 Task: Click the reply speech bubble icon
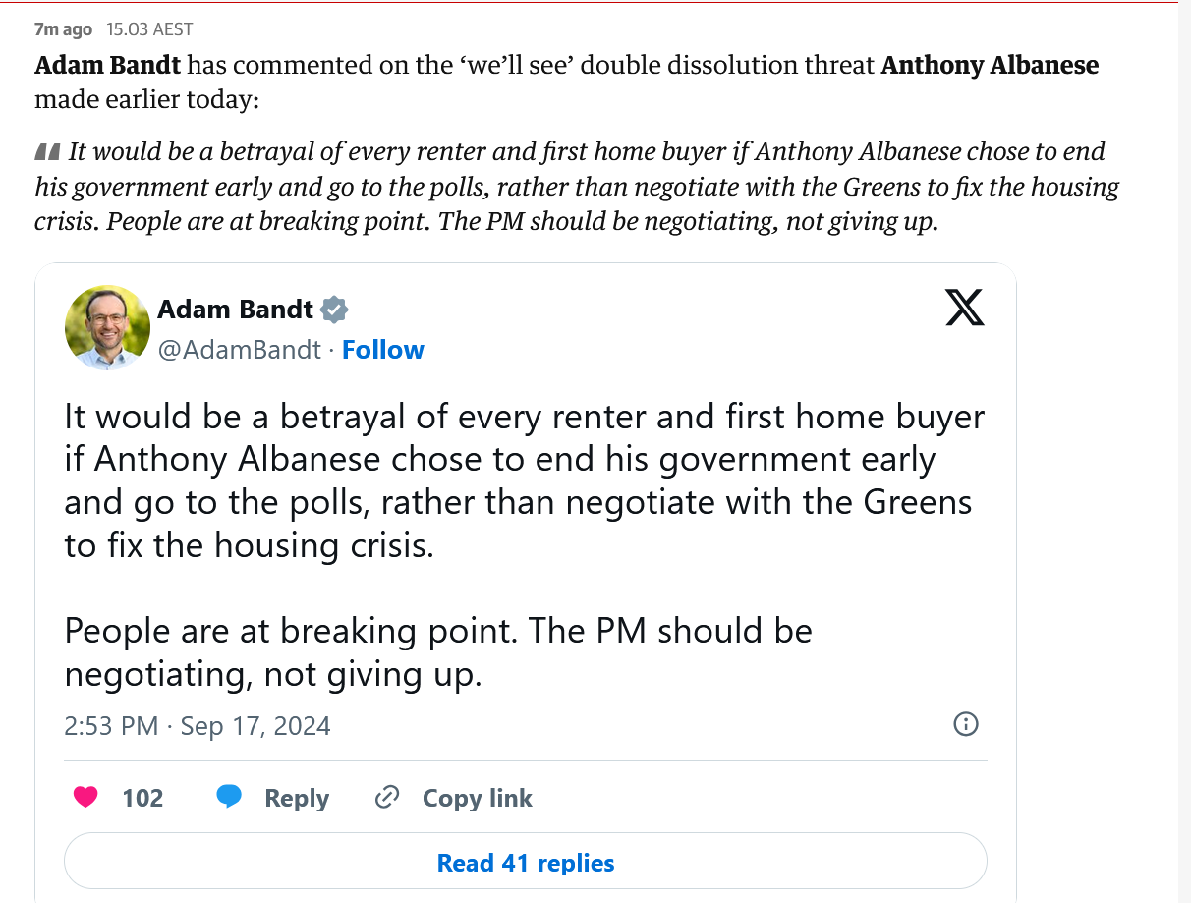coord(229,797)
